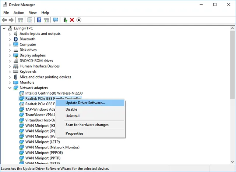The image size is (236, 172).
Task: Click the Computer category monitor icon
Action: pyautogui.click(x=16, y=44)
